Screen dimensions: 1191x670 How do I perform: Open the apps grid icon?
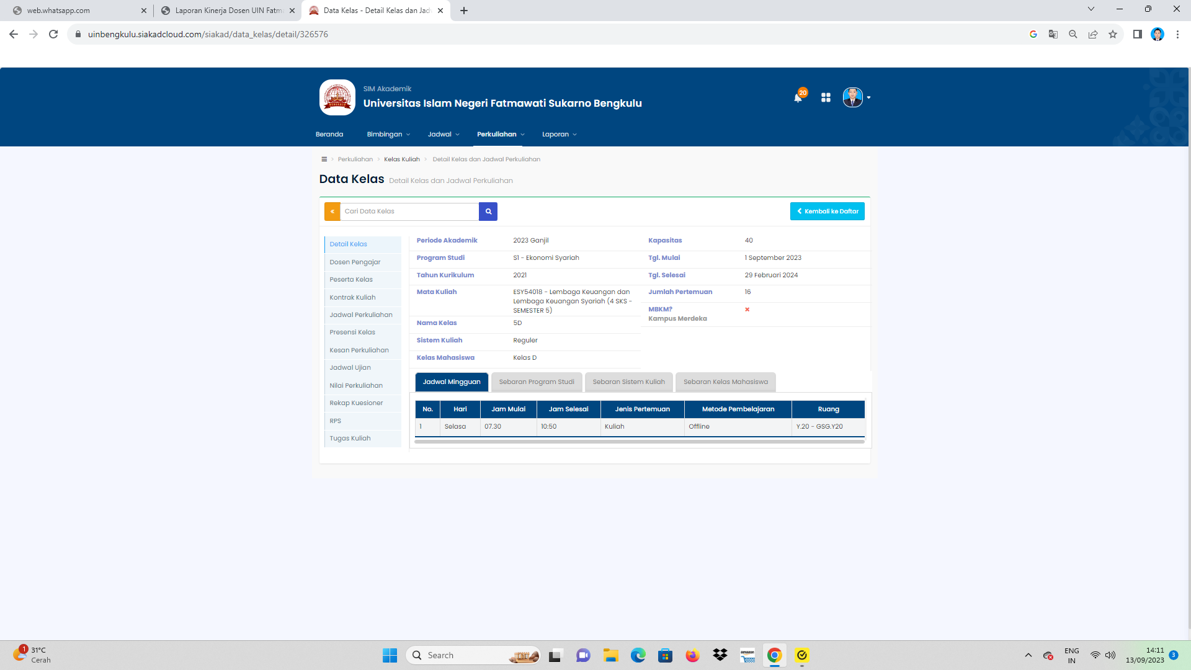(x=826, y=97)
